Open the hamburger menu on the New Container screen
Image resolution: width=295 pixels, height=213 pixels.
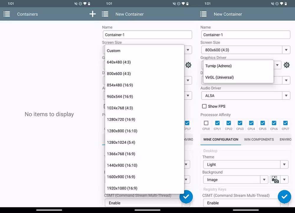click(x=105, y=14)
